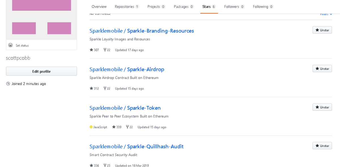Click the Set status text
Viewport: 340px width, 167px height.
pyautogui.click(x=22, y=45)
